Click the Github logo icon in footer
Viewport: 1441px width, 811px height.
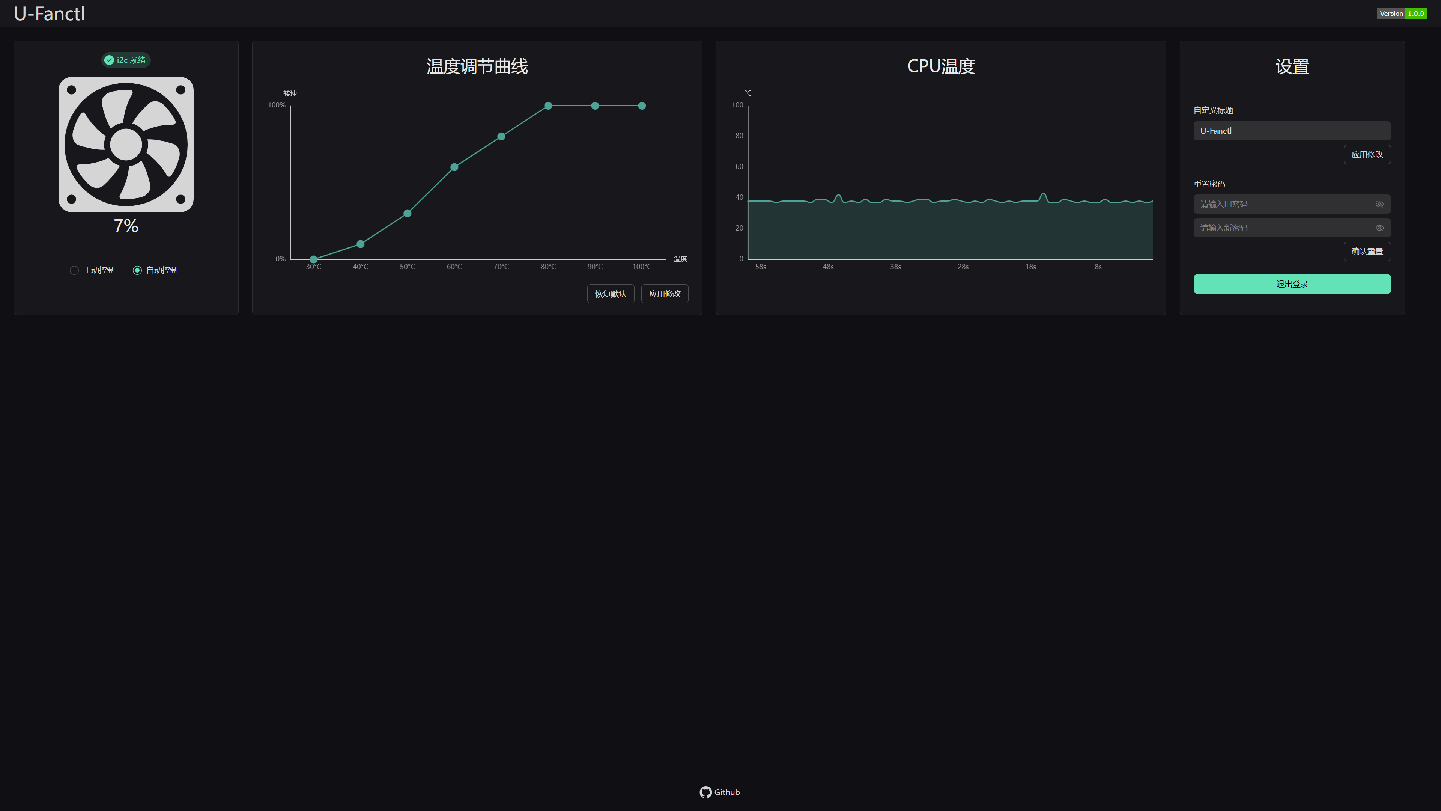point(705,792)
